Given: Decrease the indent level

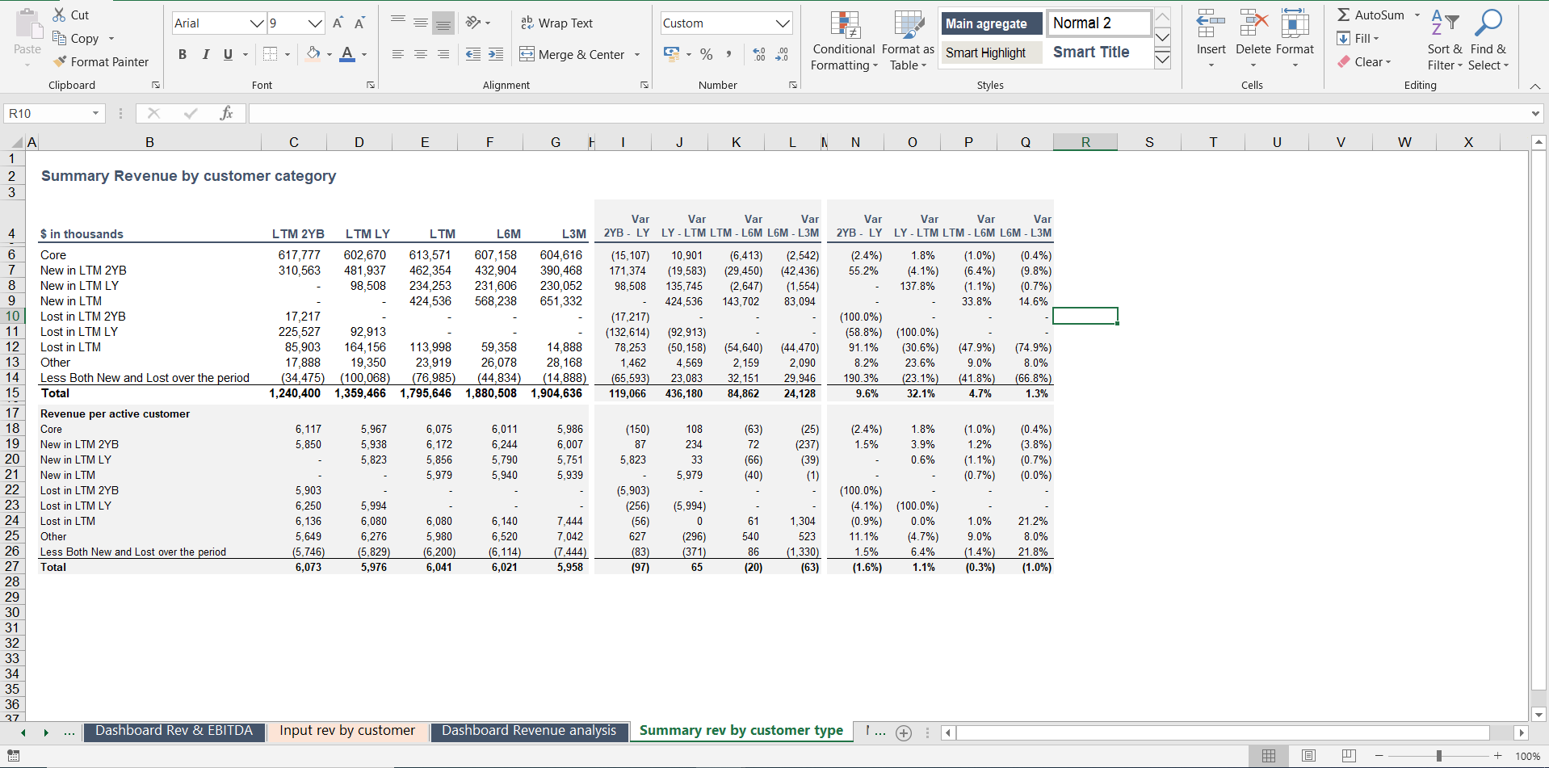Looking at the screenshot, I should pyautogui.click(x=473, y=54).
